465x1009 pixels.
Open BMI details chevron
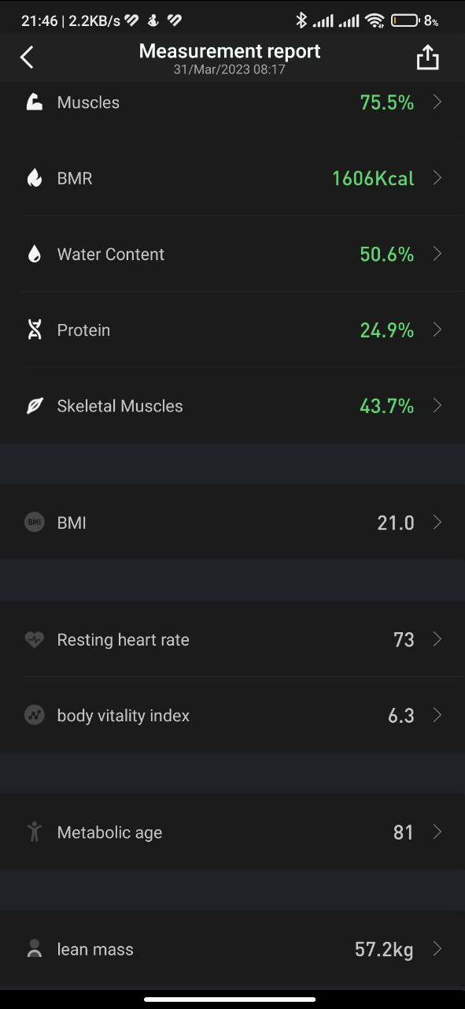click(437, 522)
